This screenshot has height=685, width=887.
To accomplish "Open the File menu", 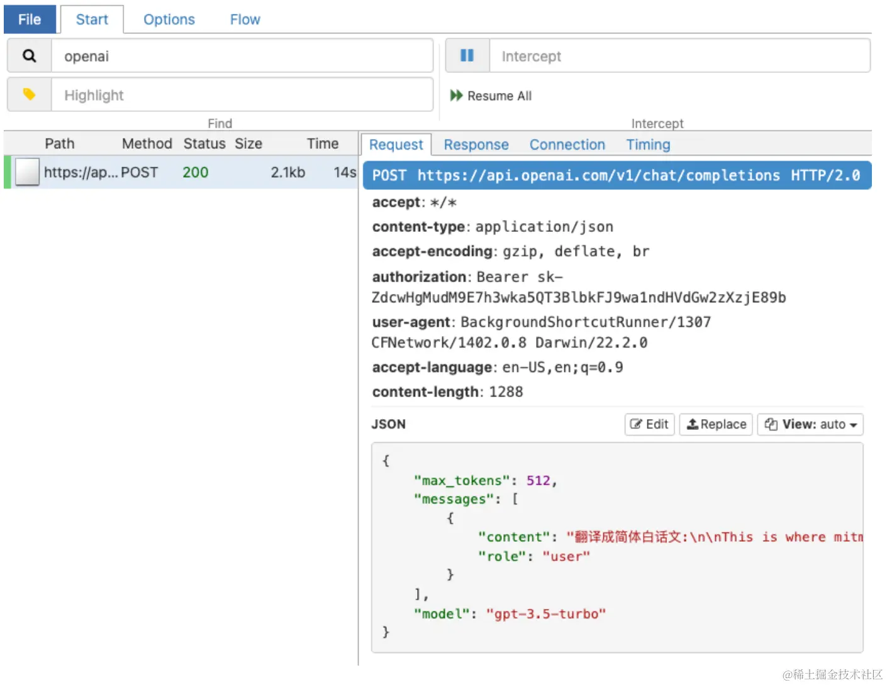I will click(30, 19).
